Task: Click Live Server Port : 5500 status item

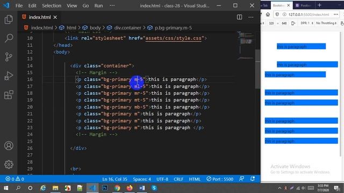Action: (220, 179)
